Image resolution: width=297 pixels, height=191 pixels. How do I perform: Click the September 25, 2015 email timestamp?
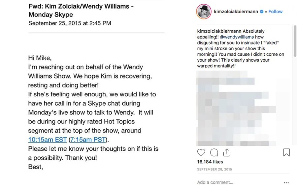pos(69,23)
